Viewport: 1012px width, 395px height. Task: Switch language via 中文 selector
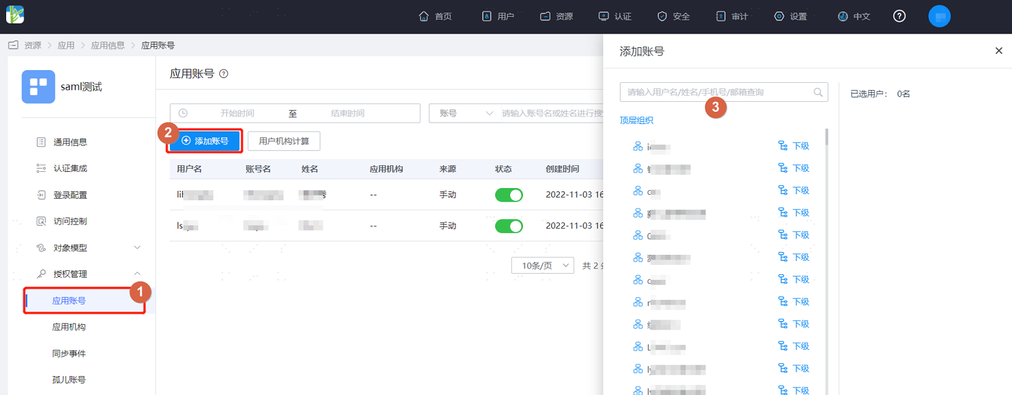click(x=853, y=16)
